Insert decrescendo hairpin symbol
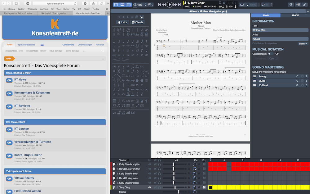The height and width of the screenshot is (194, 310). pyautogui.click(x=126, y=60)
